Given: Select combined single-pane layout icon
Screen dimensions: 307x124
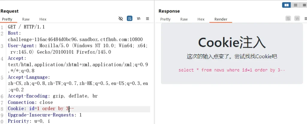Looking at the screenshot, I should coord(304,5).
